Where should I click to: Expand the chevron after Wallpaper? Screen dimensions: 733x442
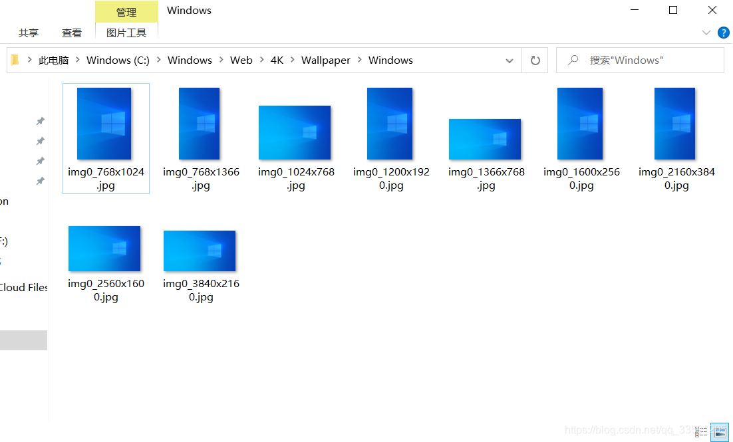click(x=360, y=60)
